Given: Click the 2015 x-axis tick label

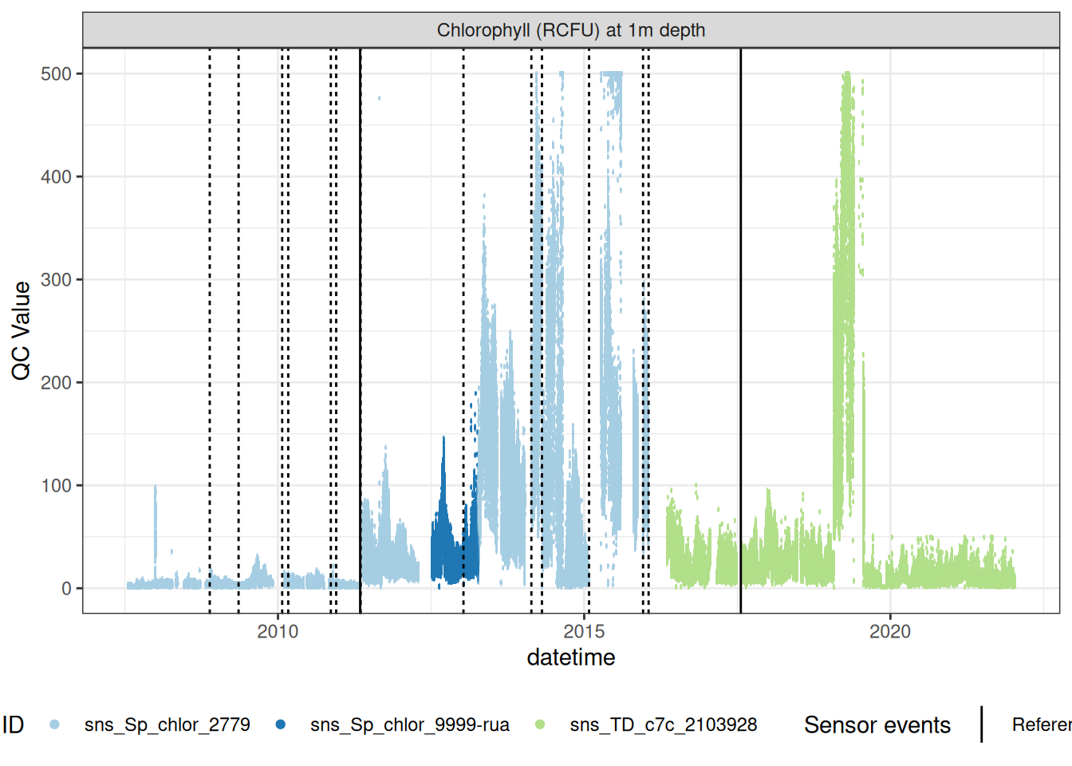Looking at the screenshot, I should 584,632.
